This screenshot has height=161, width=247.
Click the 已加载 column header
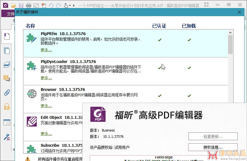189,26
